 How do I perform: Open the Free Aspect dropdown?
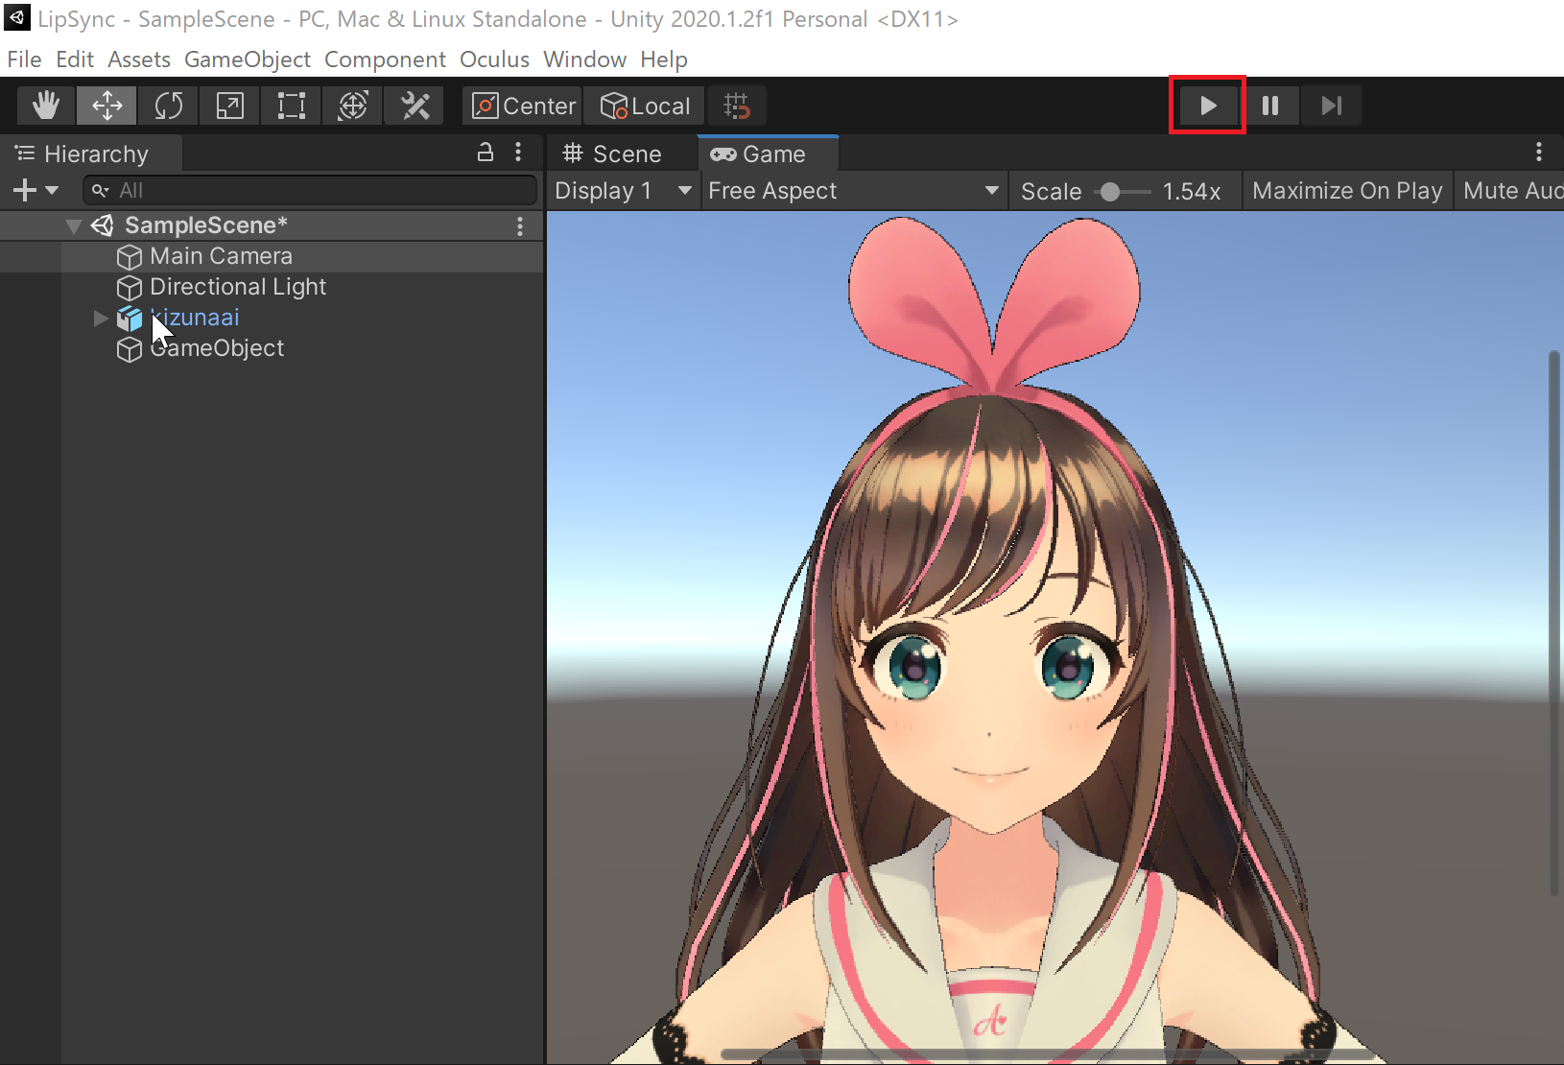click(x=853, y=191)
